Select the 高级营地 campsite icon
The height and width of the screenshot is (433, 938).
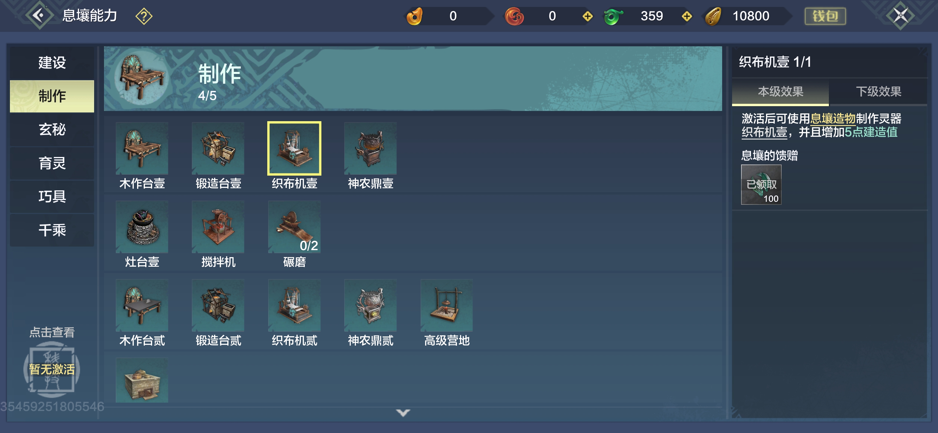tap(446, 306)
